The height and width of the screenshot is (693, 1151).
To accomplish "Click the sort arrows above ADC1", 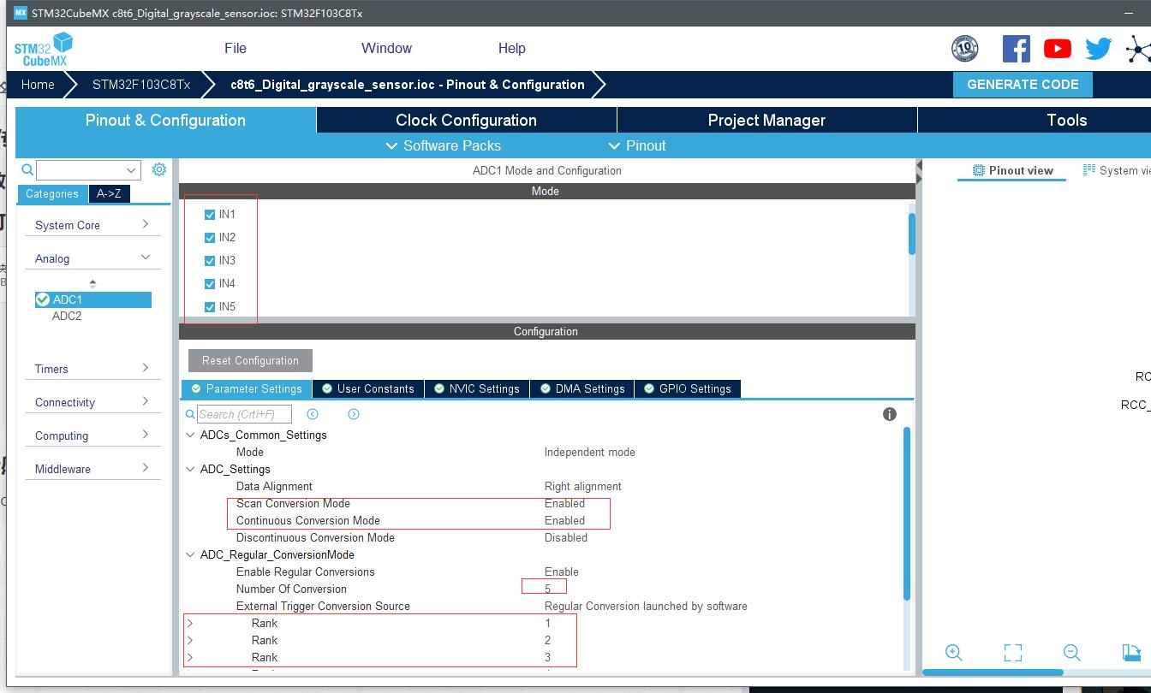I will [92, 283].
